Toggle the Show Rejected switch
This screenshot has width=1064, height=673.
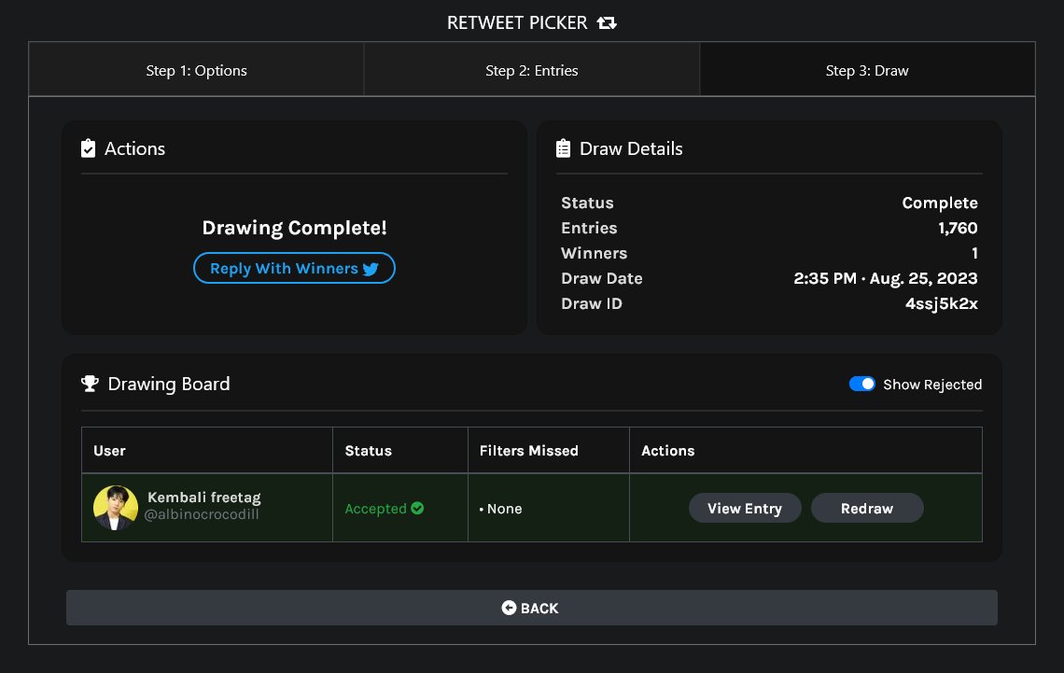coord(861,384)
